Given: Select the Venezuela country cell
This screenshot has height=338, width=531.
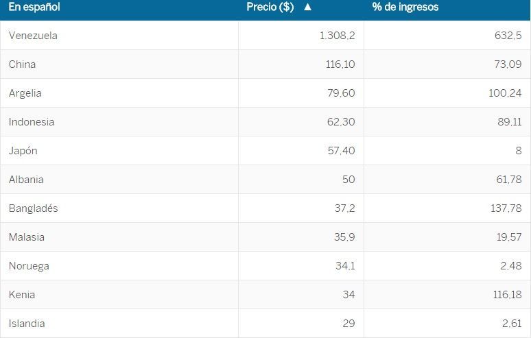Looking at the screenshot, I should point(33,36).
